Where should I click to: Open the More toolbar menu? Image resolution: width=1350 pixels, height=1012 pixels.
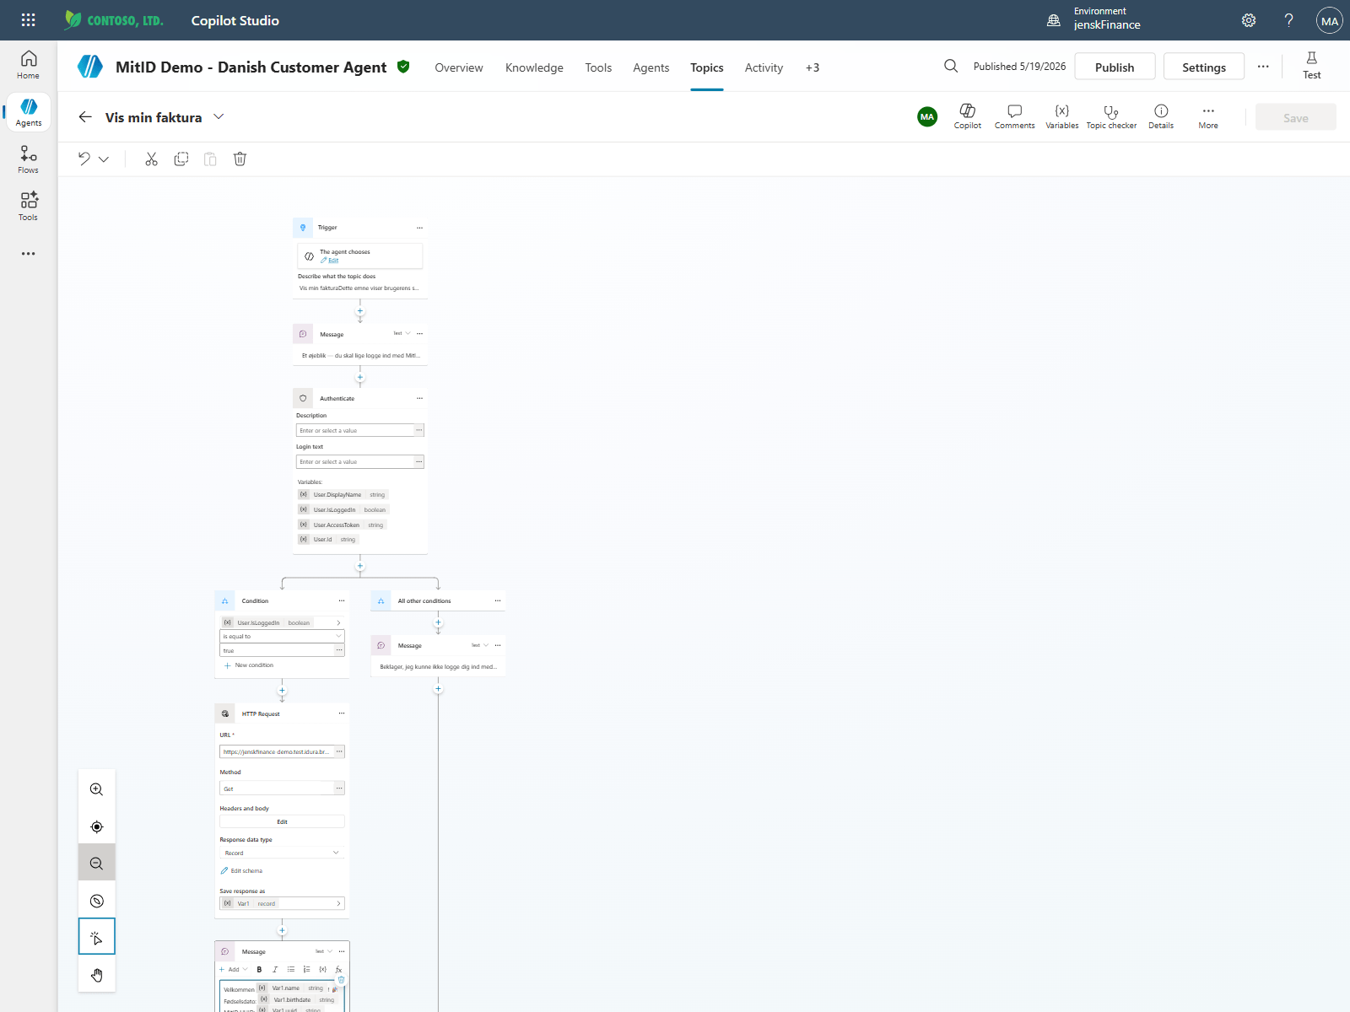click(x=1208, y=116)
